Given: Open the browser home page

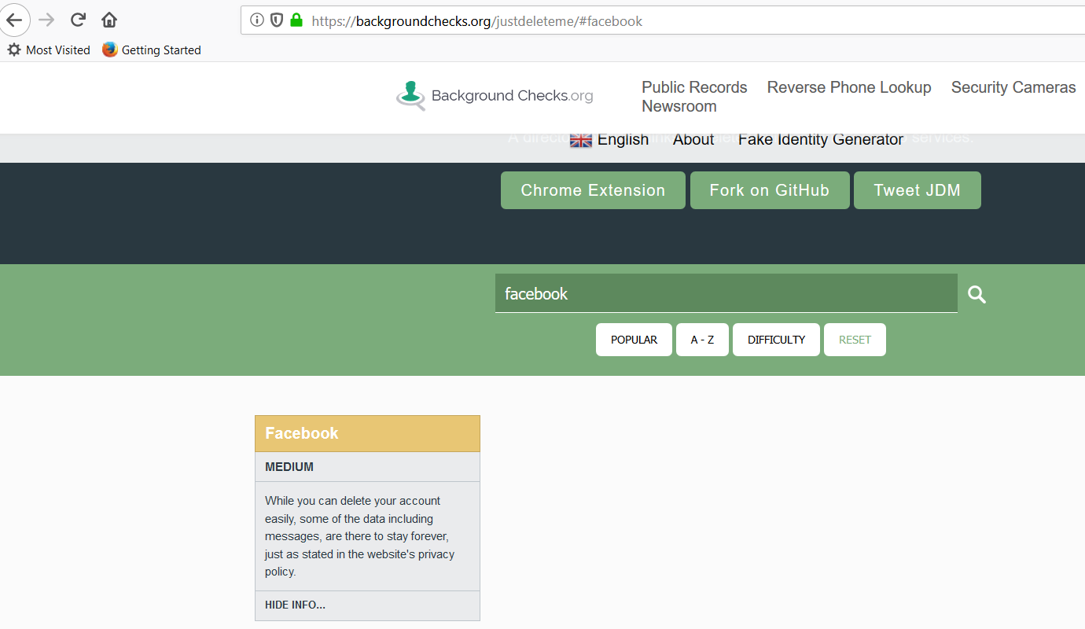Looking at the screenshot, I should coord(109,20).
